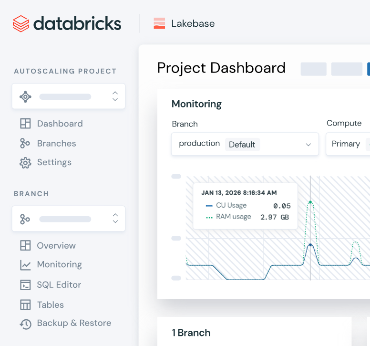The height and width of the screenshot is (346, 370).
Task: Click the Settings gear icon
Action: (25, 163)
